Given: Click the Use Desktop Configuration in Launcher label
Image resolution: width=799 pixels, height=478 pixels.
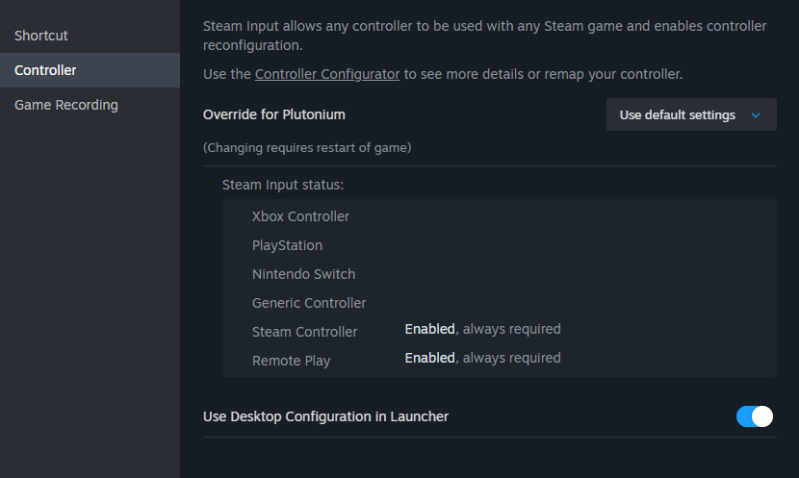Looking at the screenshot, I should [x=325, y=416].
